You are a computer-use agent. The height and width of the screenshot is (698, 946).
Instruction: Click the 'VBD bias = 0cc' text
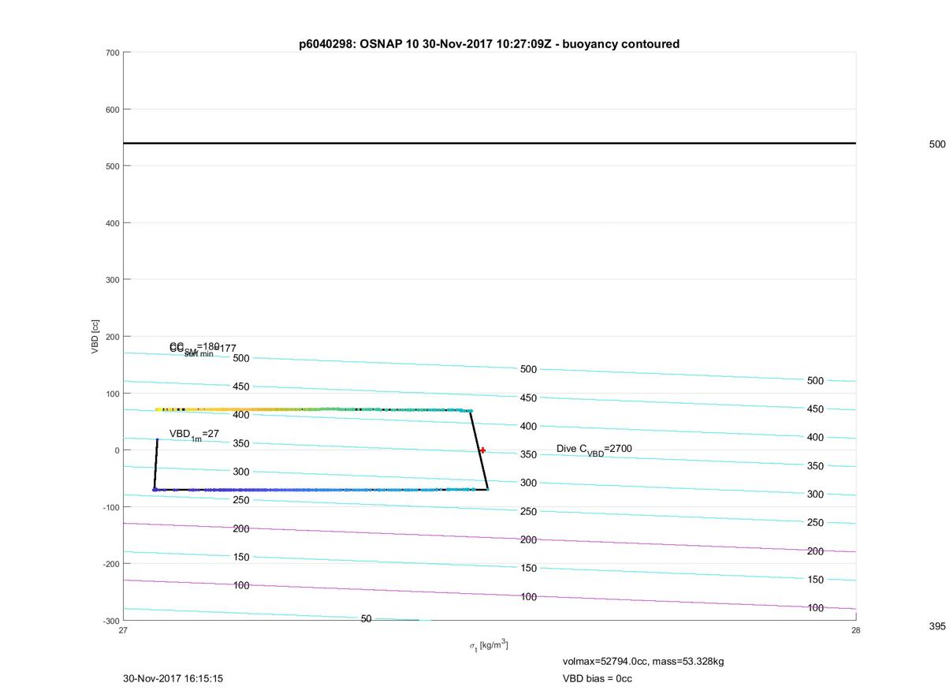pyautogui.click(x=597, y=678)
